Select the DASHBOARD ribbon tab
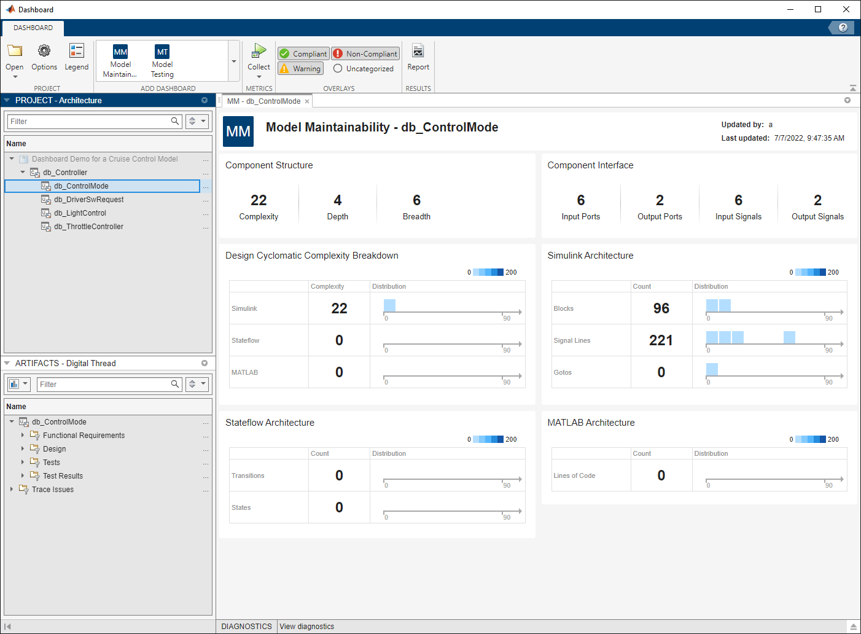 pyautogui.click(x=33, y=28)
